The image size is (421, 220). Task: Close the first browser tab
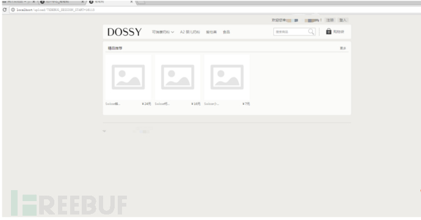click(x=34, y=2)
